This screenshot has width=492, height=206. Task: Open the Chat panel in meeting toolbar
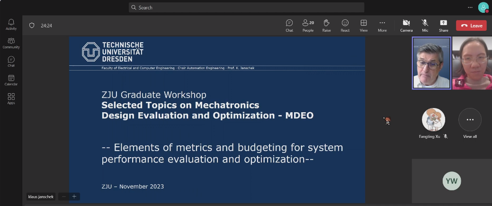click(289, 25)
